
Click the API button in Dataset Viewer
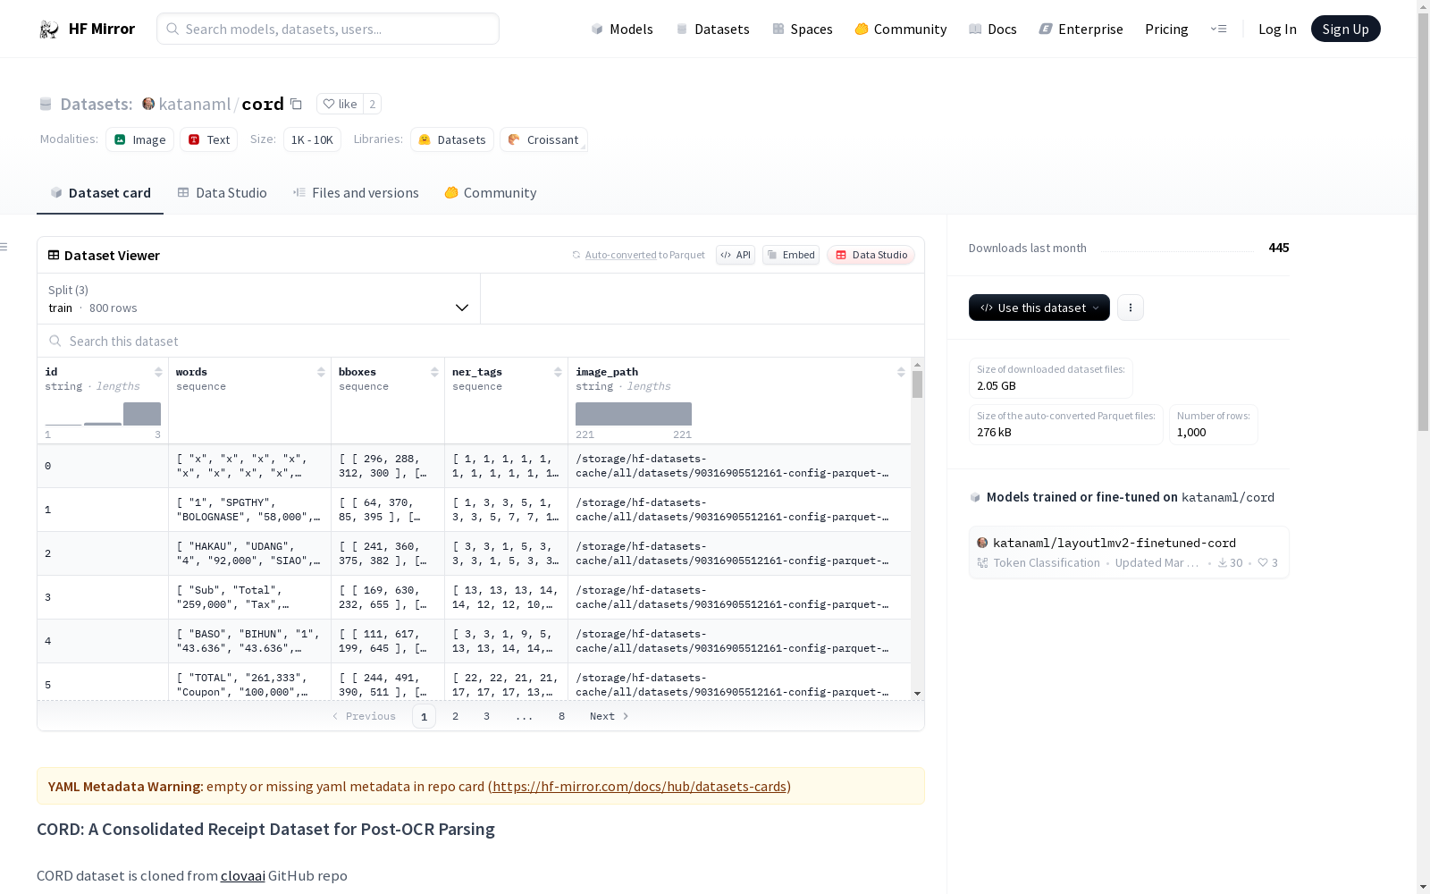pos(736,255)
